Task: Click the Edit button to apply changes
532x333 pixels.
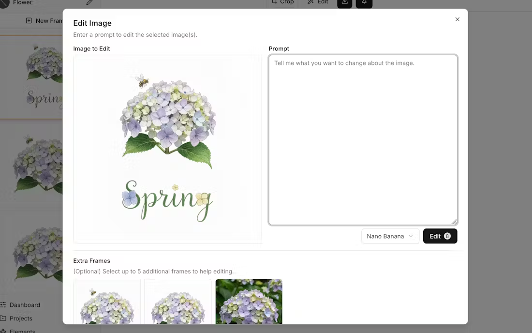Action: (x=440, y=236)
